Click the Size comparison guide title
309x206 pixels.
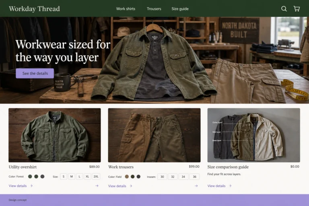coord(228,167)
